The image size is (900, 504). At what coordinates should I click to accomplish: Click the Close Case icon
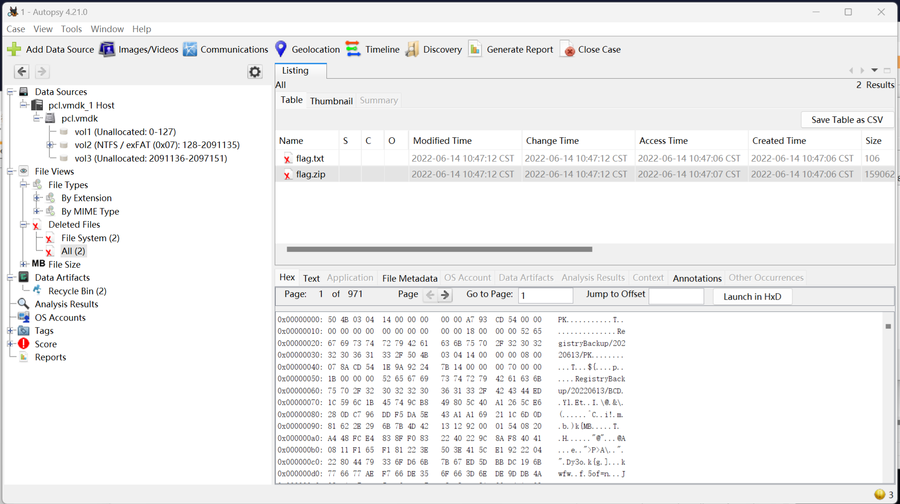tap(568, 49)
